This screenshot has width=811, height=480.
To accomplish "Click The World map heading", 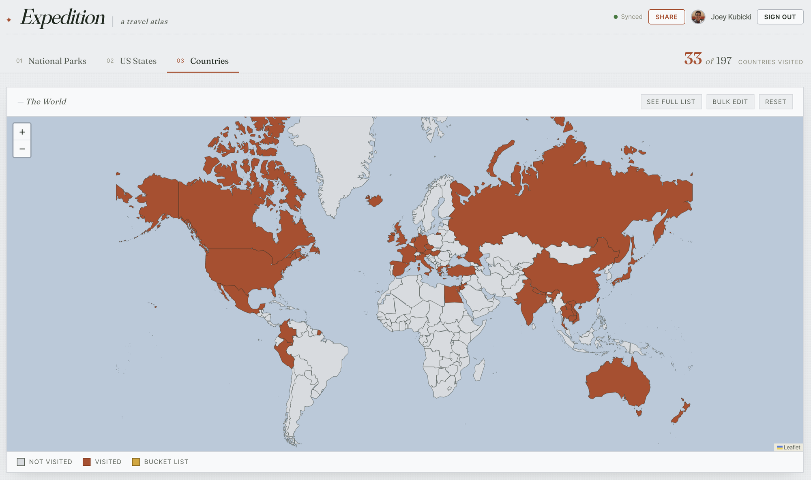I will (46, 102).
